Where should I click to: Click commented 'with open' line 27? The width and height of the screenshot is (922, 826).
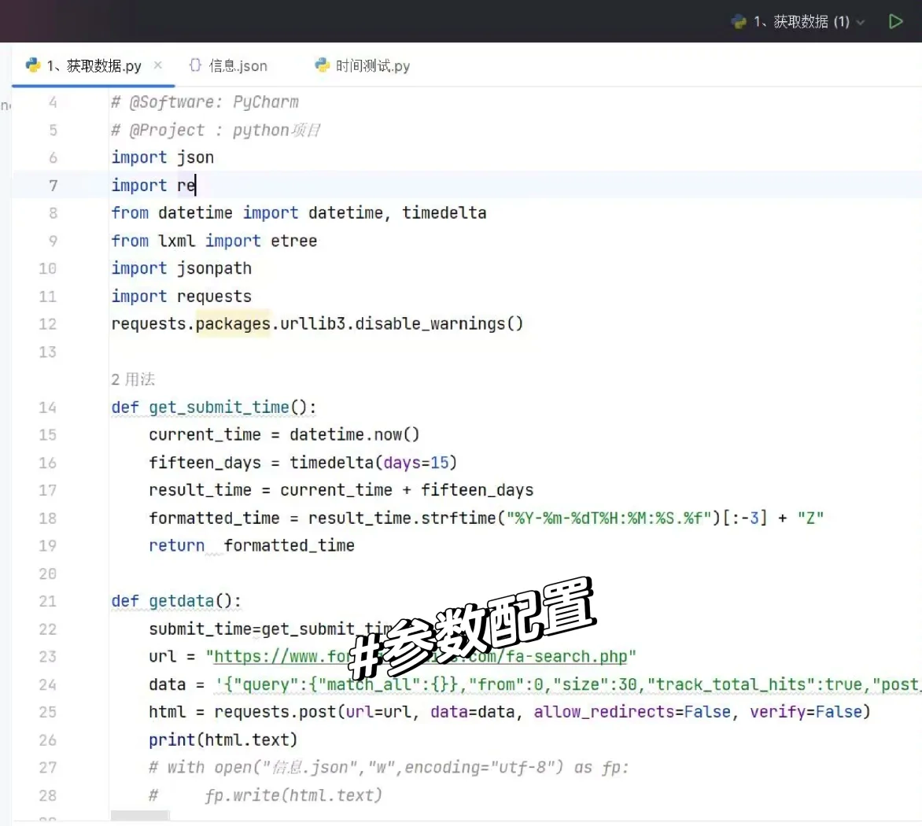[389, 768]
